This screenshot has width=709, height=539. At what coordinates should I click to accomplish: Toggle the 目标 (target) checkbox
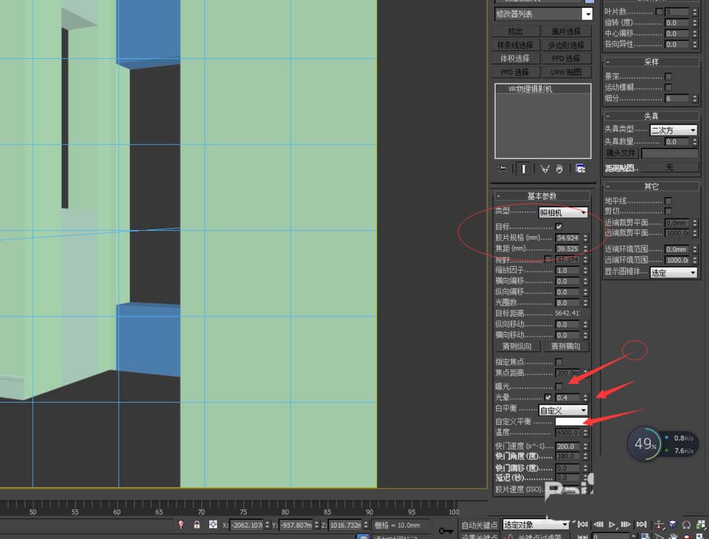point(559,227)
